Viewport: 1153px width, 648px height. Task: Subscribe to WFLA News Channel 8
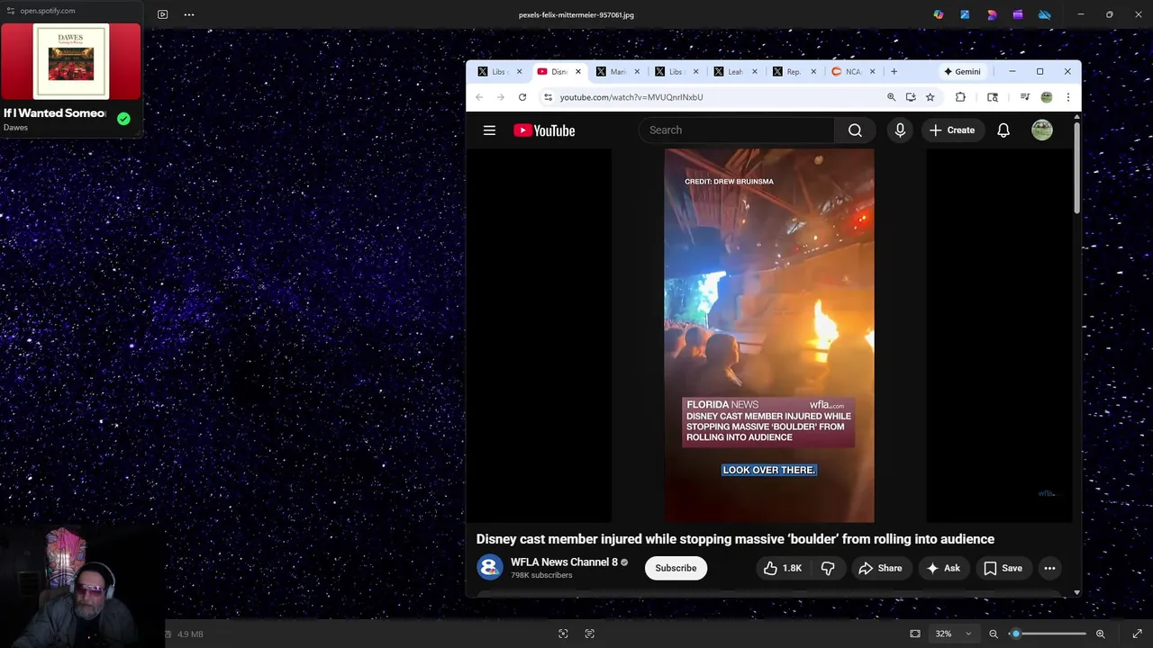tap(676, 568)
